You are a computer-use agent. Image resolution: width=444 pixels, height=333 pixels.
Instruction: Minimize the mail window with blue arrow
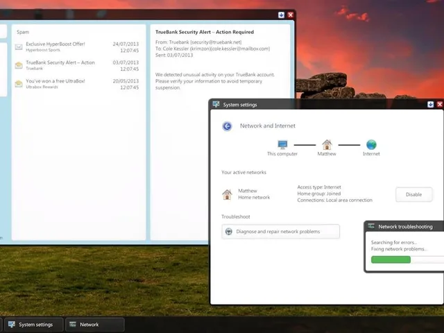coord(281,15)
